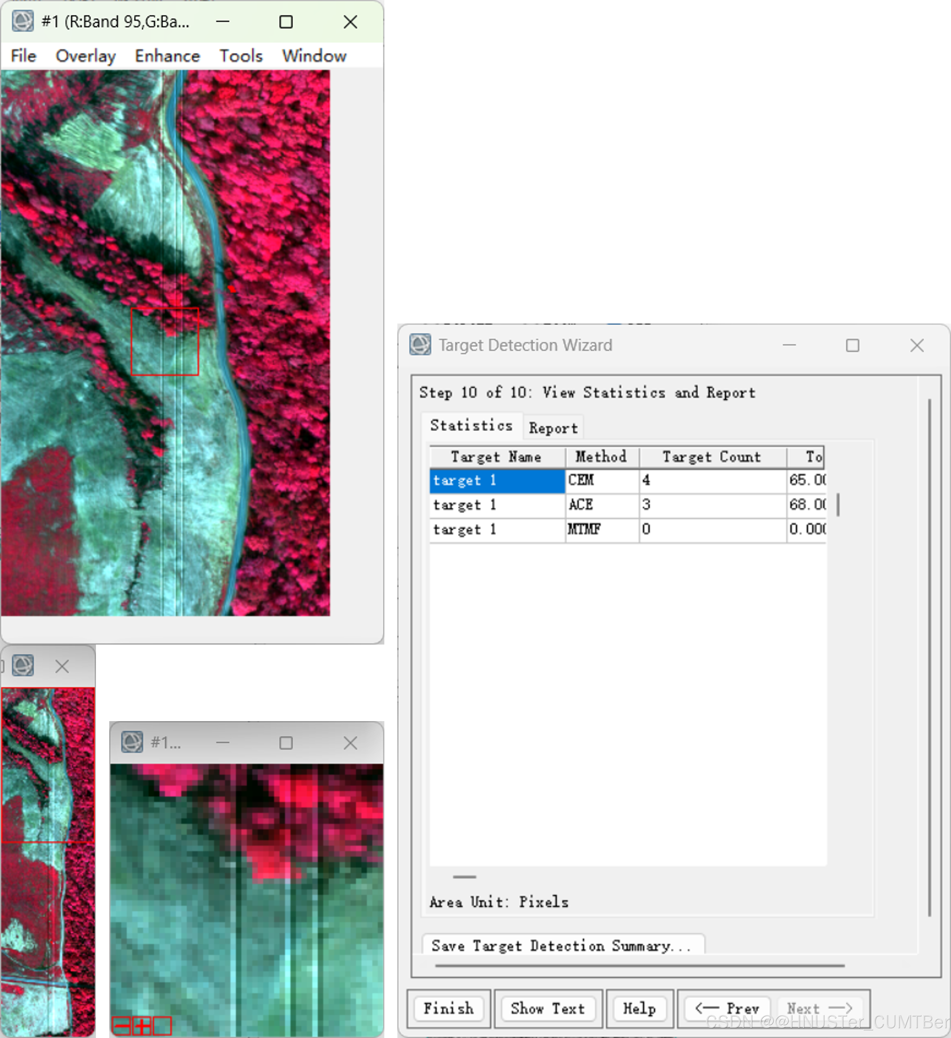Click the ENVI icon in the zoom window title bar

tap(132, 742)
